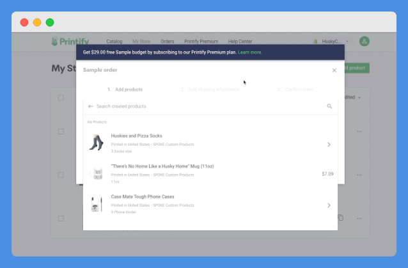Check the second product row checkbox

point(61,175)
